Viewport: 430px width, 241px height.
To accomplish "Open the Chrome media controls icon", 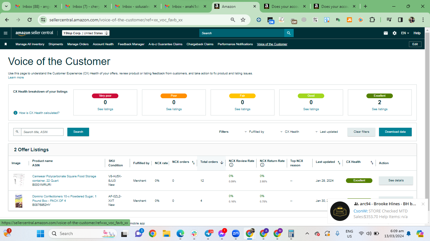I will tap(389, 20).
